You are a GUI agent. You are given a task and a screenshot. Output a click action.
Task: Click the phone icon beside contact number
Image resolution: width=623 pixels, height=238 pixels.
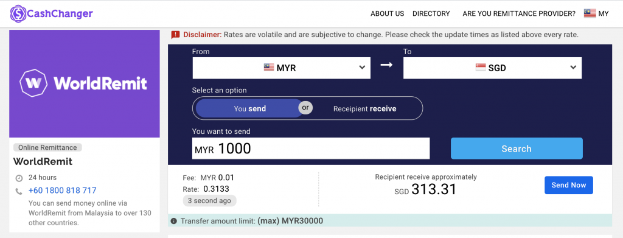(x=19, y=191)
